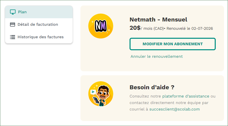Click the monitor icon beside Plan
The height and width of the screenshot is (126, 228).
[x=13, y=12]
